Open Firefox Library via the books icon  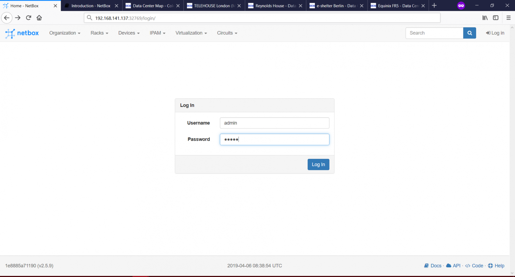[485, 18]
